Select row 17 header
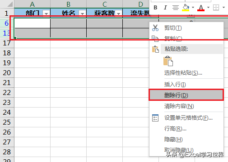The width and height of the screenshot is (228, 162). tap(7, 43)
